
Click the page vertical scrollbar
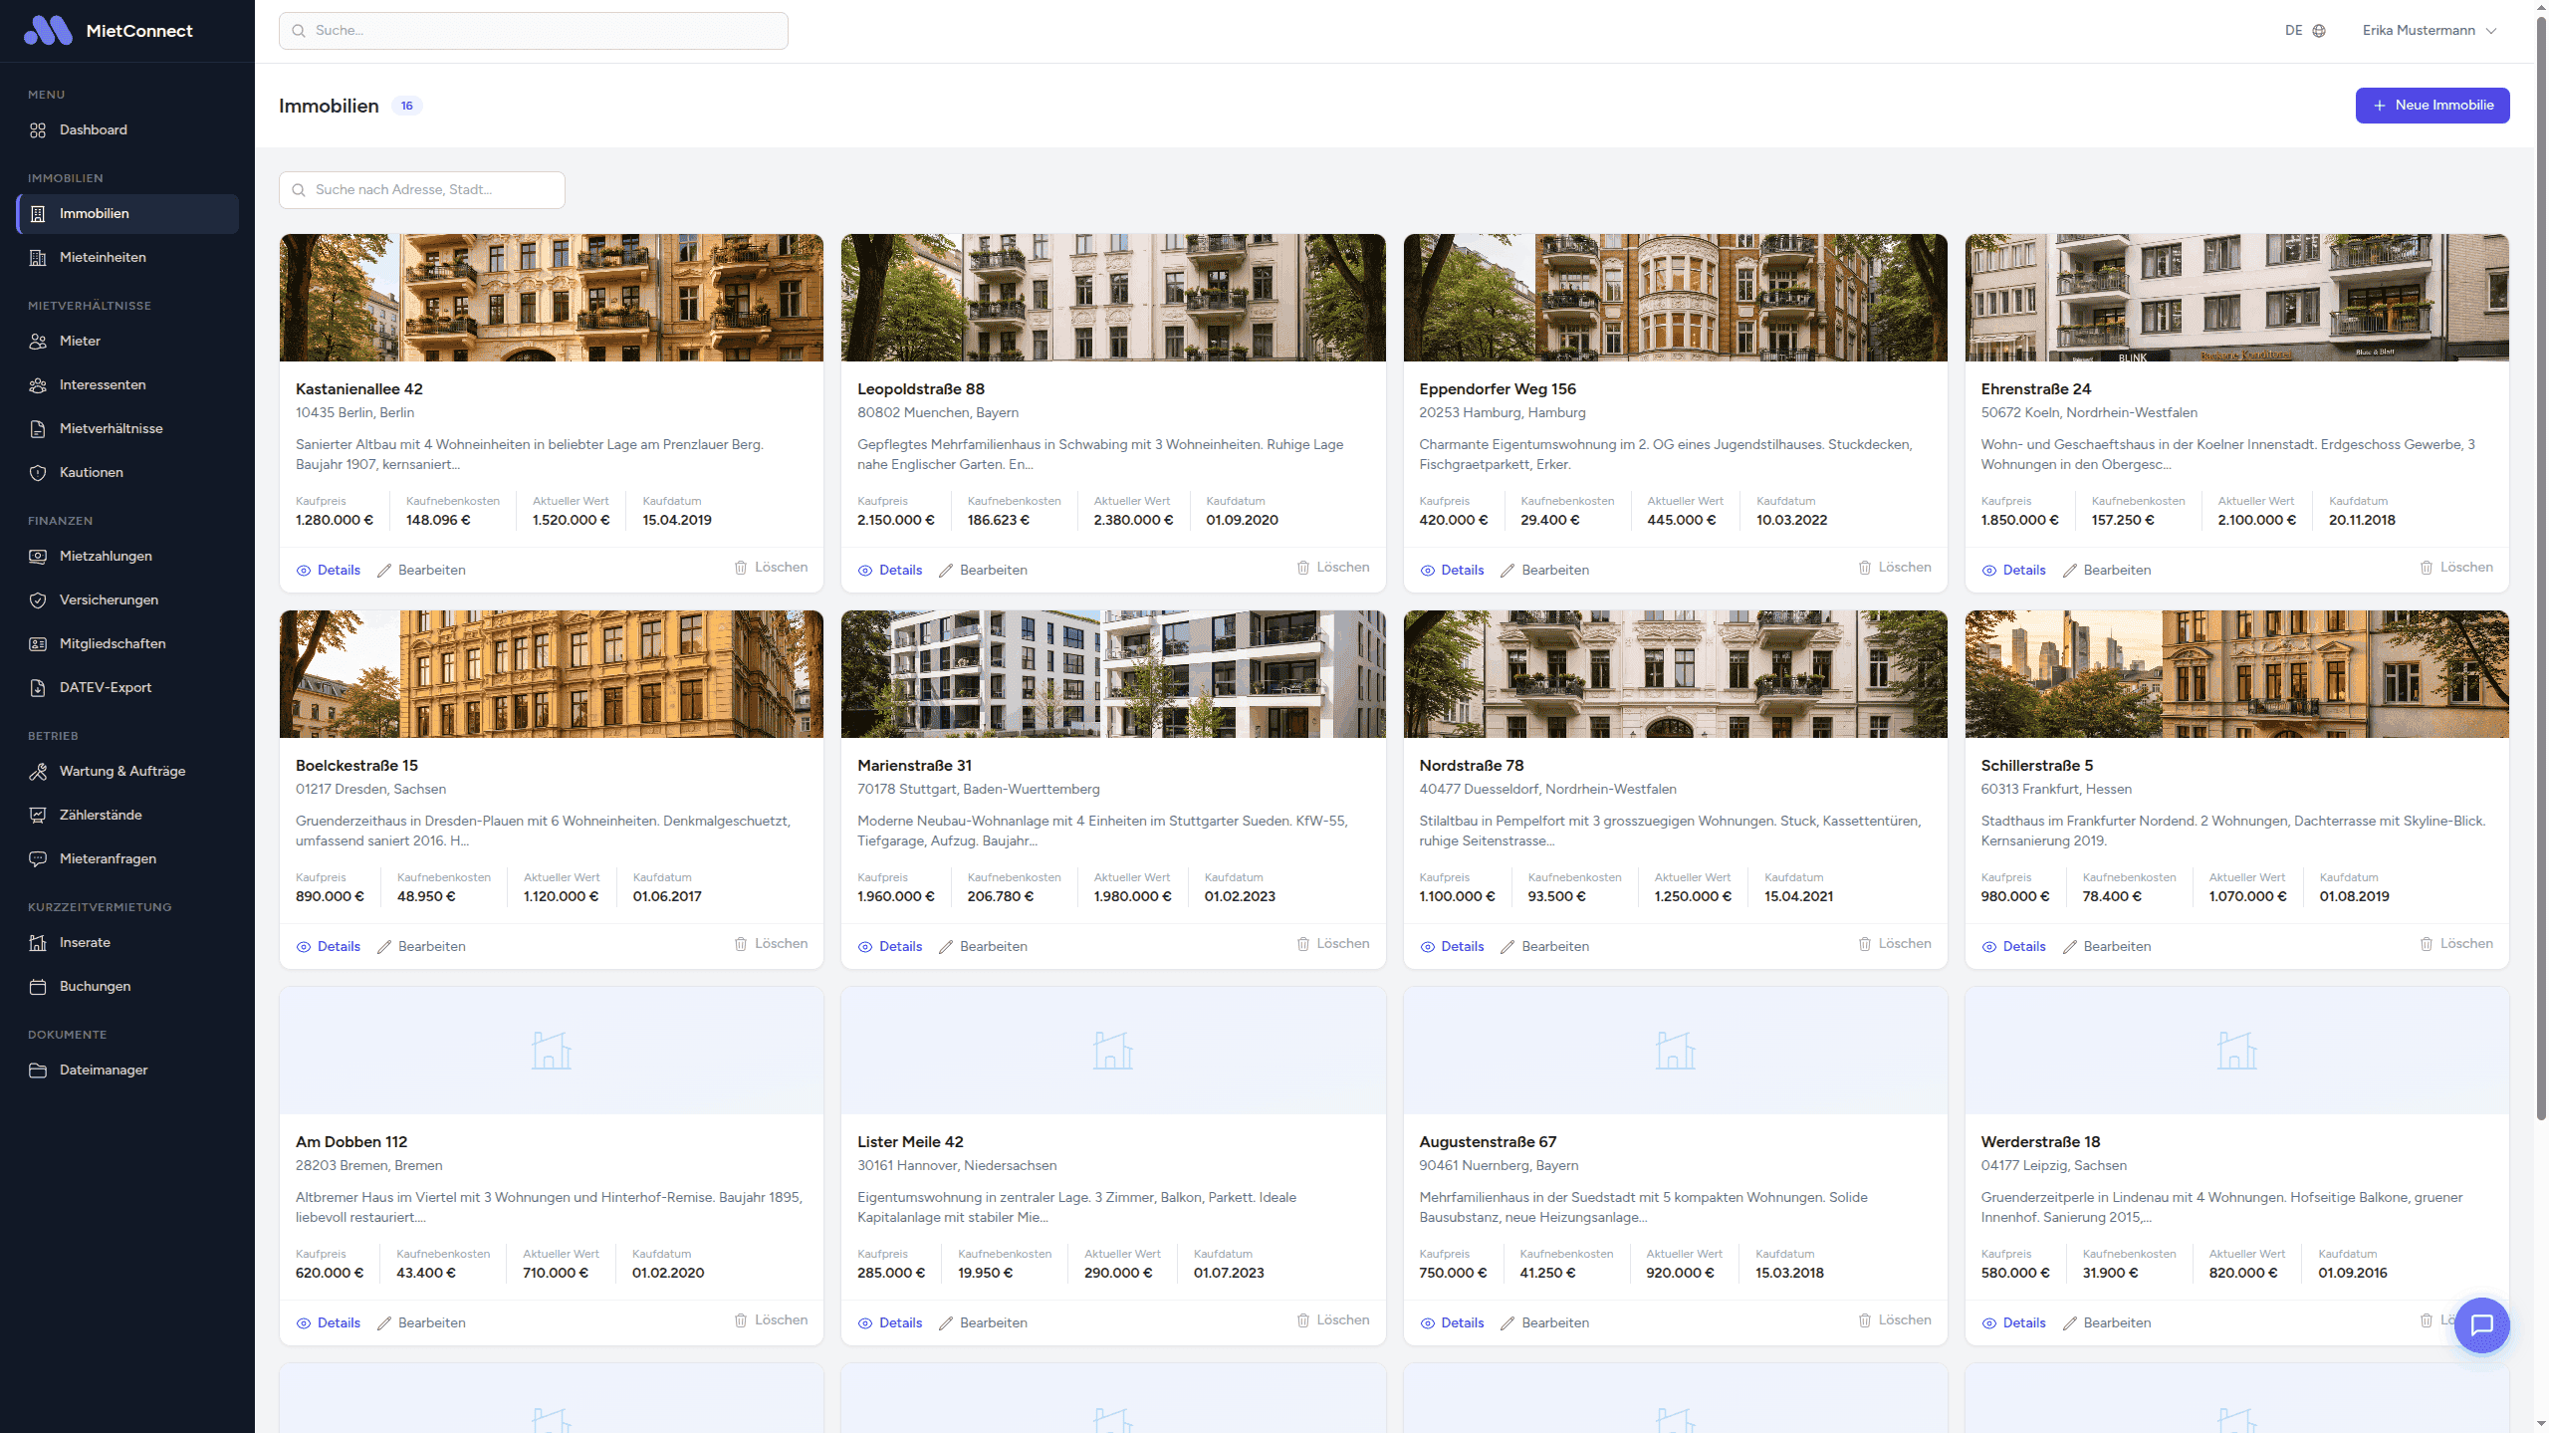click(2541, 568)
